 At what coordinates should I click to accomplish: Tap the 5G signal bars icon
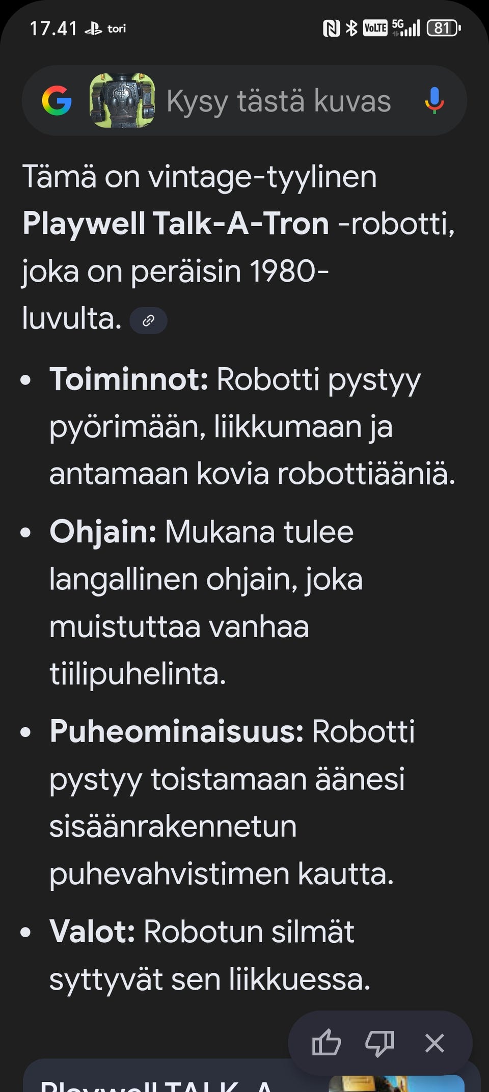(405, 29)
